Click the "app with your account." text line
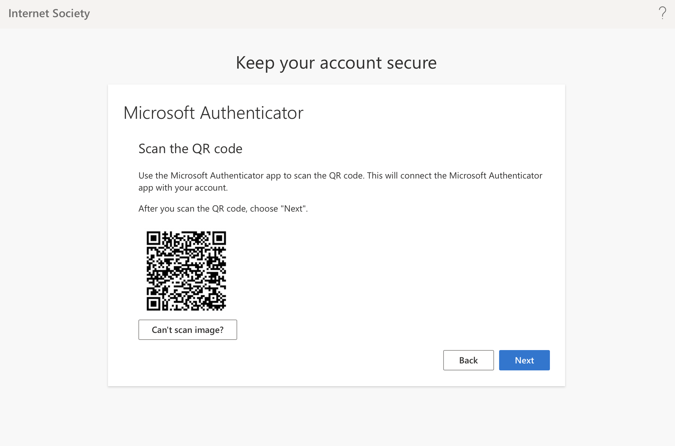 (183, 188)
